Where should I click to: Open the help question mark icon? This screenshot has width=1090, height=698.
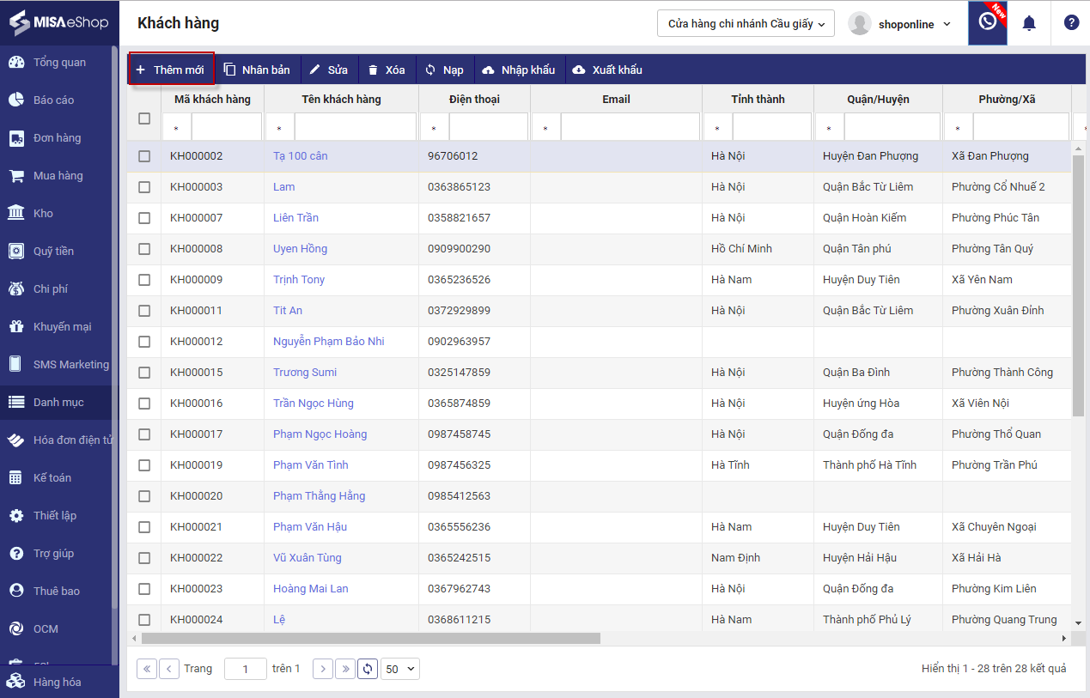pos(1071,23)
